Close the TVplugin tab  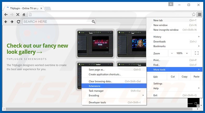click(x=41, y=8)
